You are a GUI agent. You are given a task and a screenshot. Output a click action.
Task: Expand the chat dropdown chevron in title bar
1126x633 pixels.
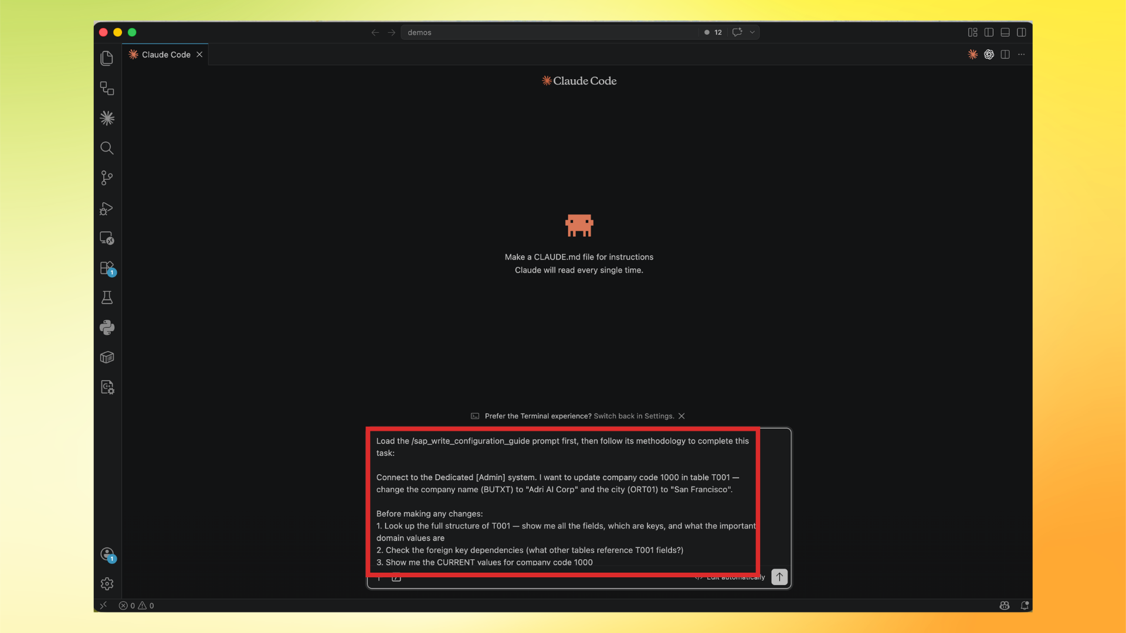(x=752, y=32)
